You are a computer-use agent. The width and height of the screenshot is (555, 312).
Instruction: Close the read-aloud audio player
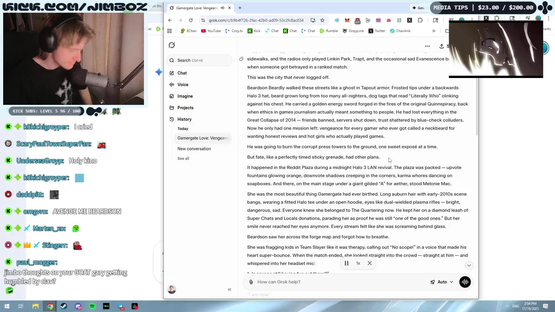[x=370, y=263]
